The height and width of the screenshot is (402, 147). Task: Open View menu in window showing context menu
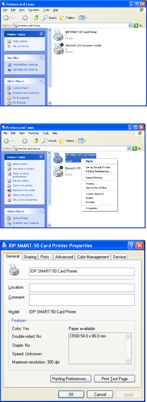(22, 133)
